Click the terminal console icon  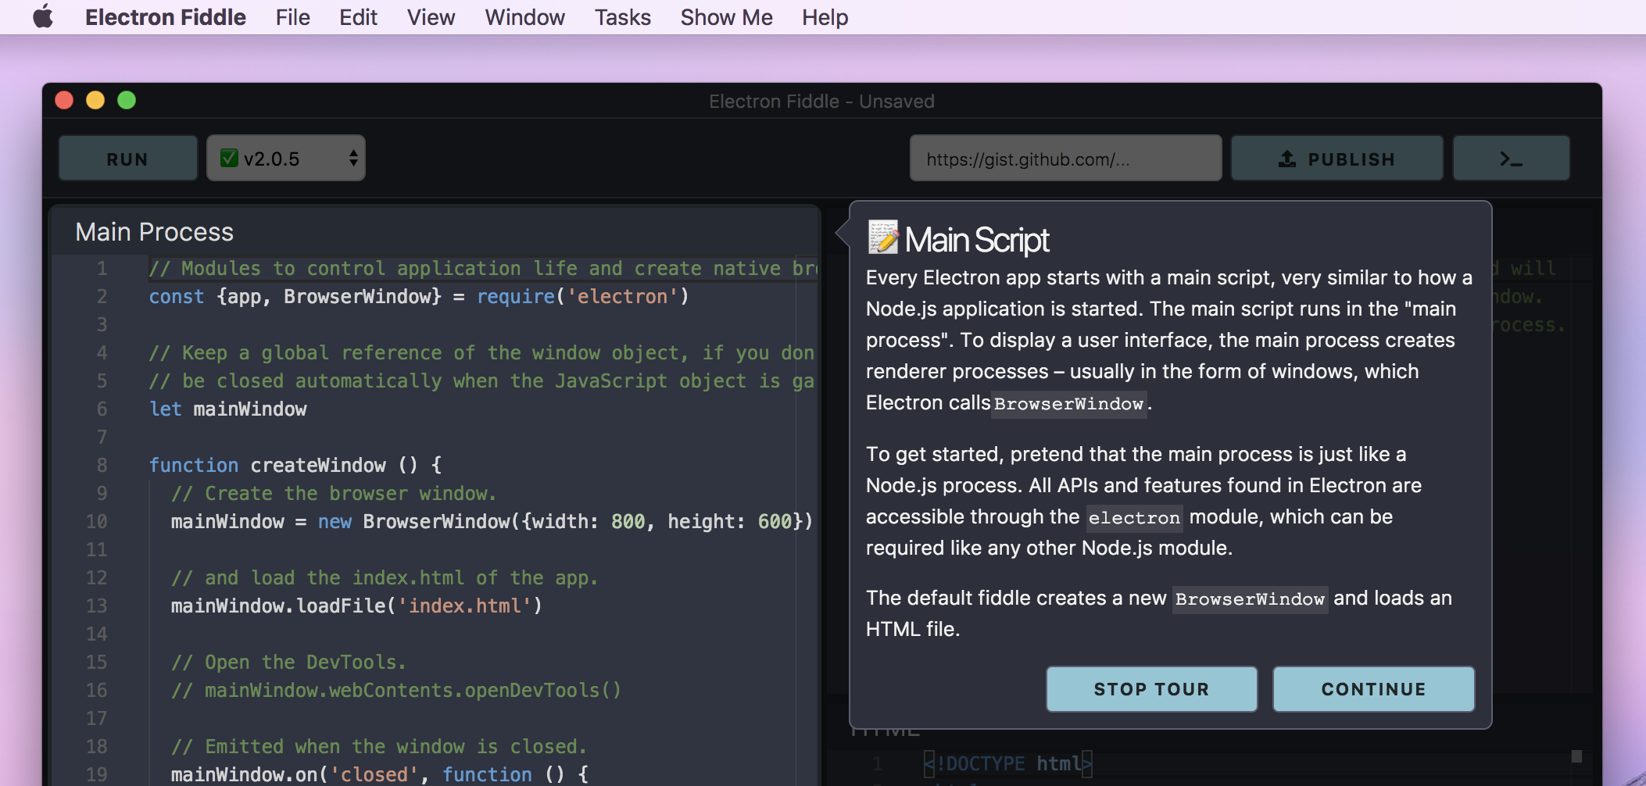(1511, 158)
